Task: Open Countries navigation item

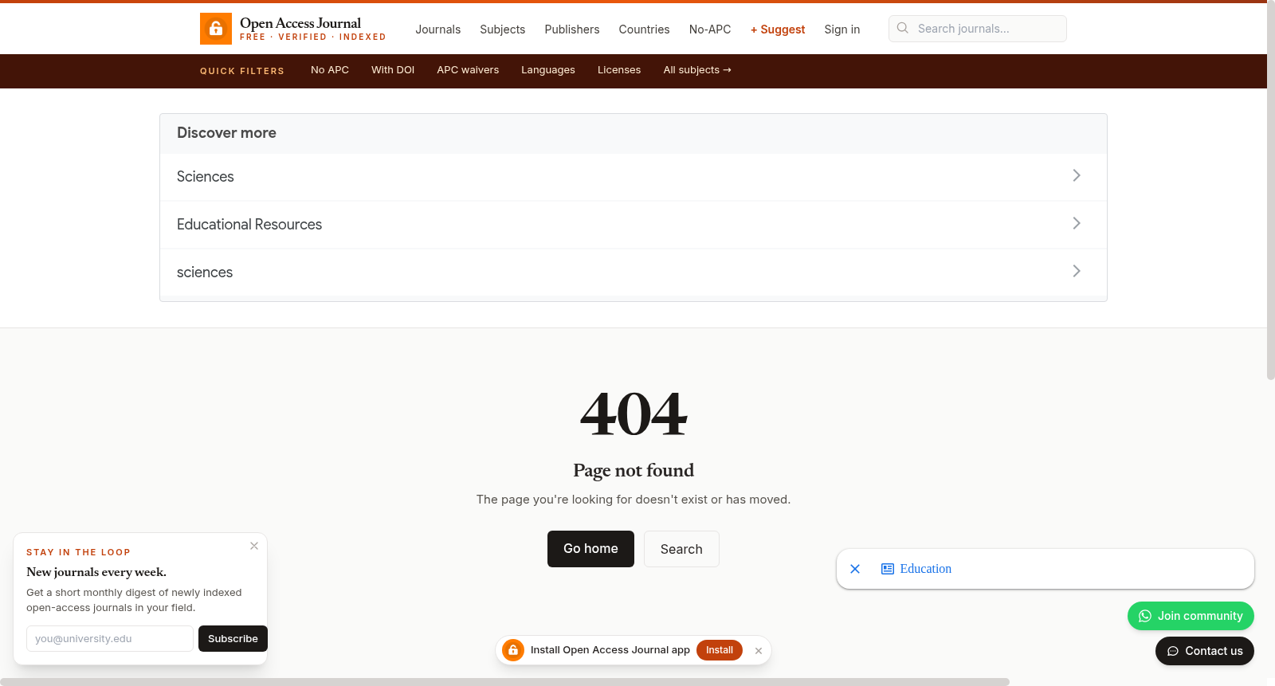Action: coord(644,29)
